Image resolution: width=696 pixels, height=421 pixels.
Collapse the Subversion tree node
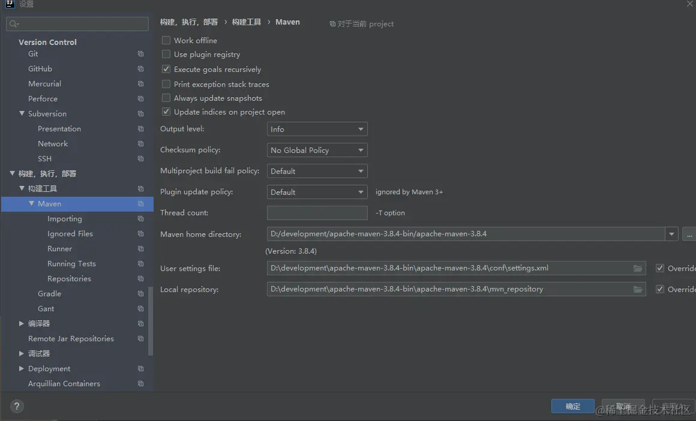pos(22,113)
